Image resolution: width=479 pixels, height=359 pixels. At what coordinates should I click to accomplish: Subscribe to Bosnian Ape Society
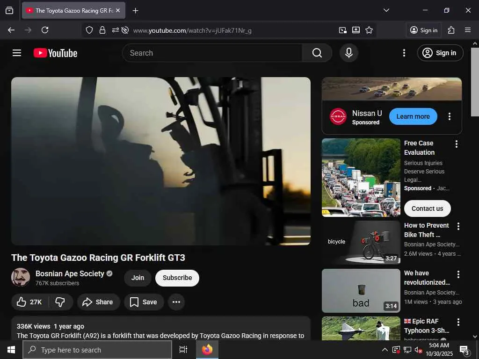[x=177, y=278]
